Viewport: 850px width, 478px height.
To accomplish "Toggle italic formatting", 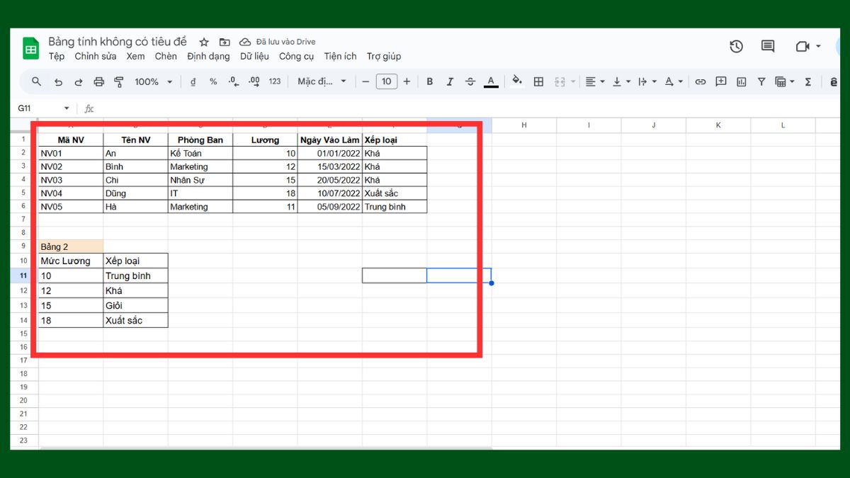I will tap(450, 81).
